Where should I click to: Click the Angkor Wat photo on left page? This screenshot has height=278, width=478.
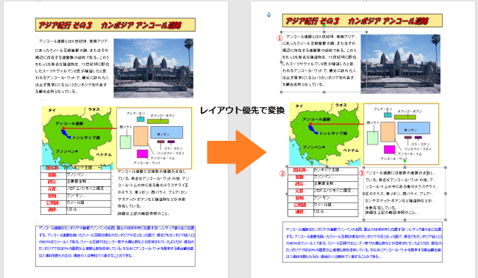[x=154, y=68]
